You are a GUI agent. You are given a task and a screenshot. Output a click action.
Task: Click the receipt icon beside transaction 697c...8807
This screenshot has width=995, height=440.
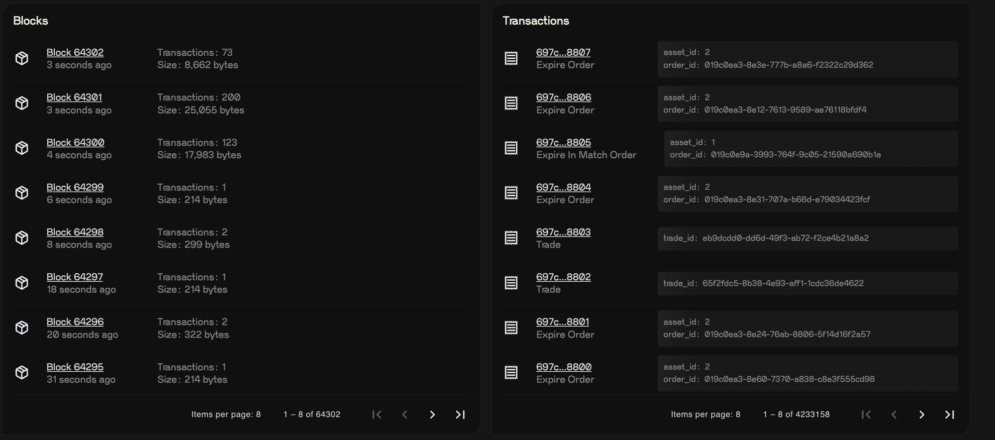[x=511, y=58]
